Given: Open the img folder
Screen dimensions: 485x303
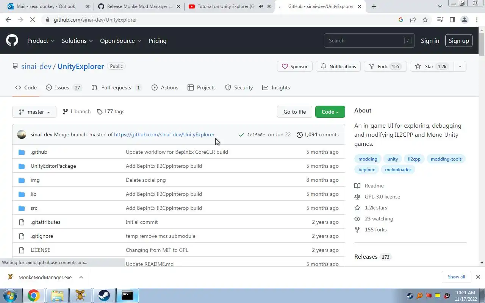Looking at the screenshot, I should click(35, 180).
